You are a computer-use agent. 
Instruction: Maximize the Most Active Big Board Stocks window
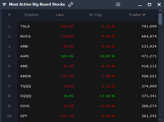tap(149, 4)
